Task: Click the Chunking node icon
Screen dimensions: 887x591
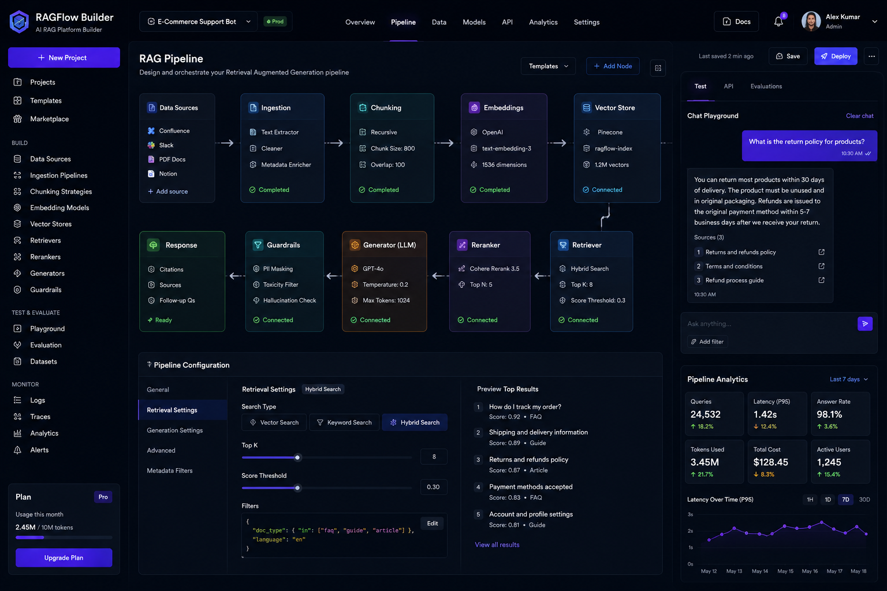Action: click(x=363, y=107)
